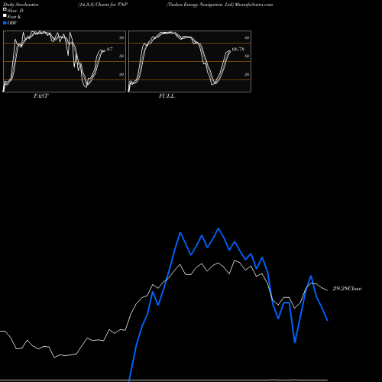Click the 20 level label in FULL chart
Image resolution: width=382 pixels, height=382 pixels.
[247, 74]
